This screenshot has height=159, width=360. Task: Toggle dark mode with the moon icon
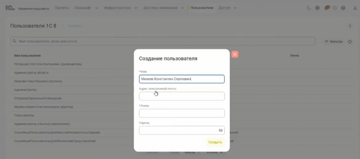coord(309,8)
